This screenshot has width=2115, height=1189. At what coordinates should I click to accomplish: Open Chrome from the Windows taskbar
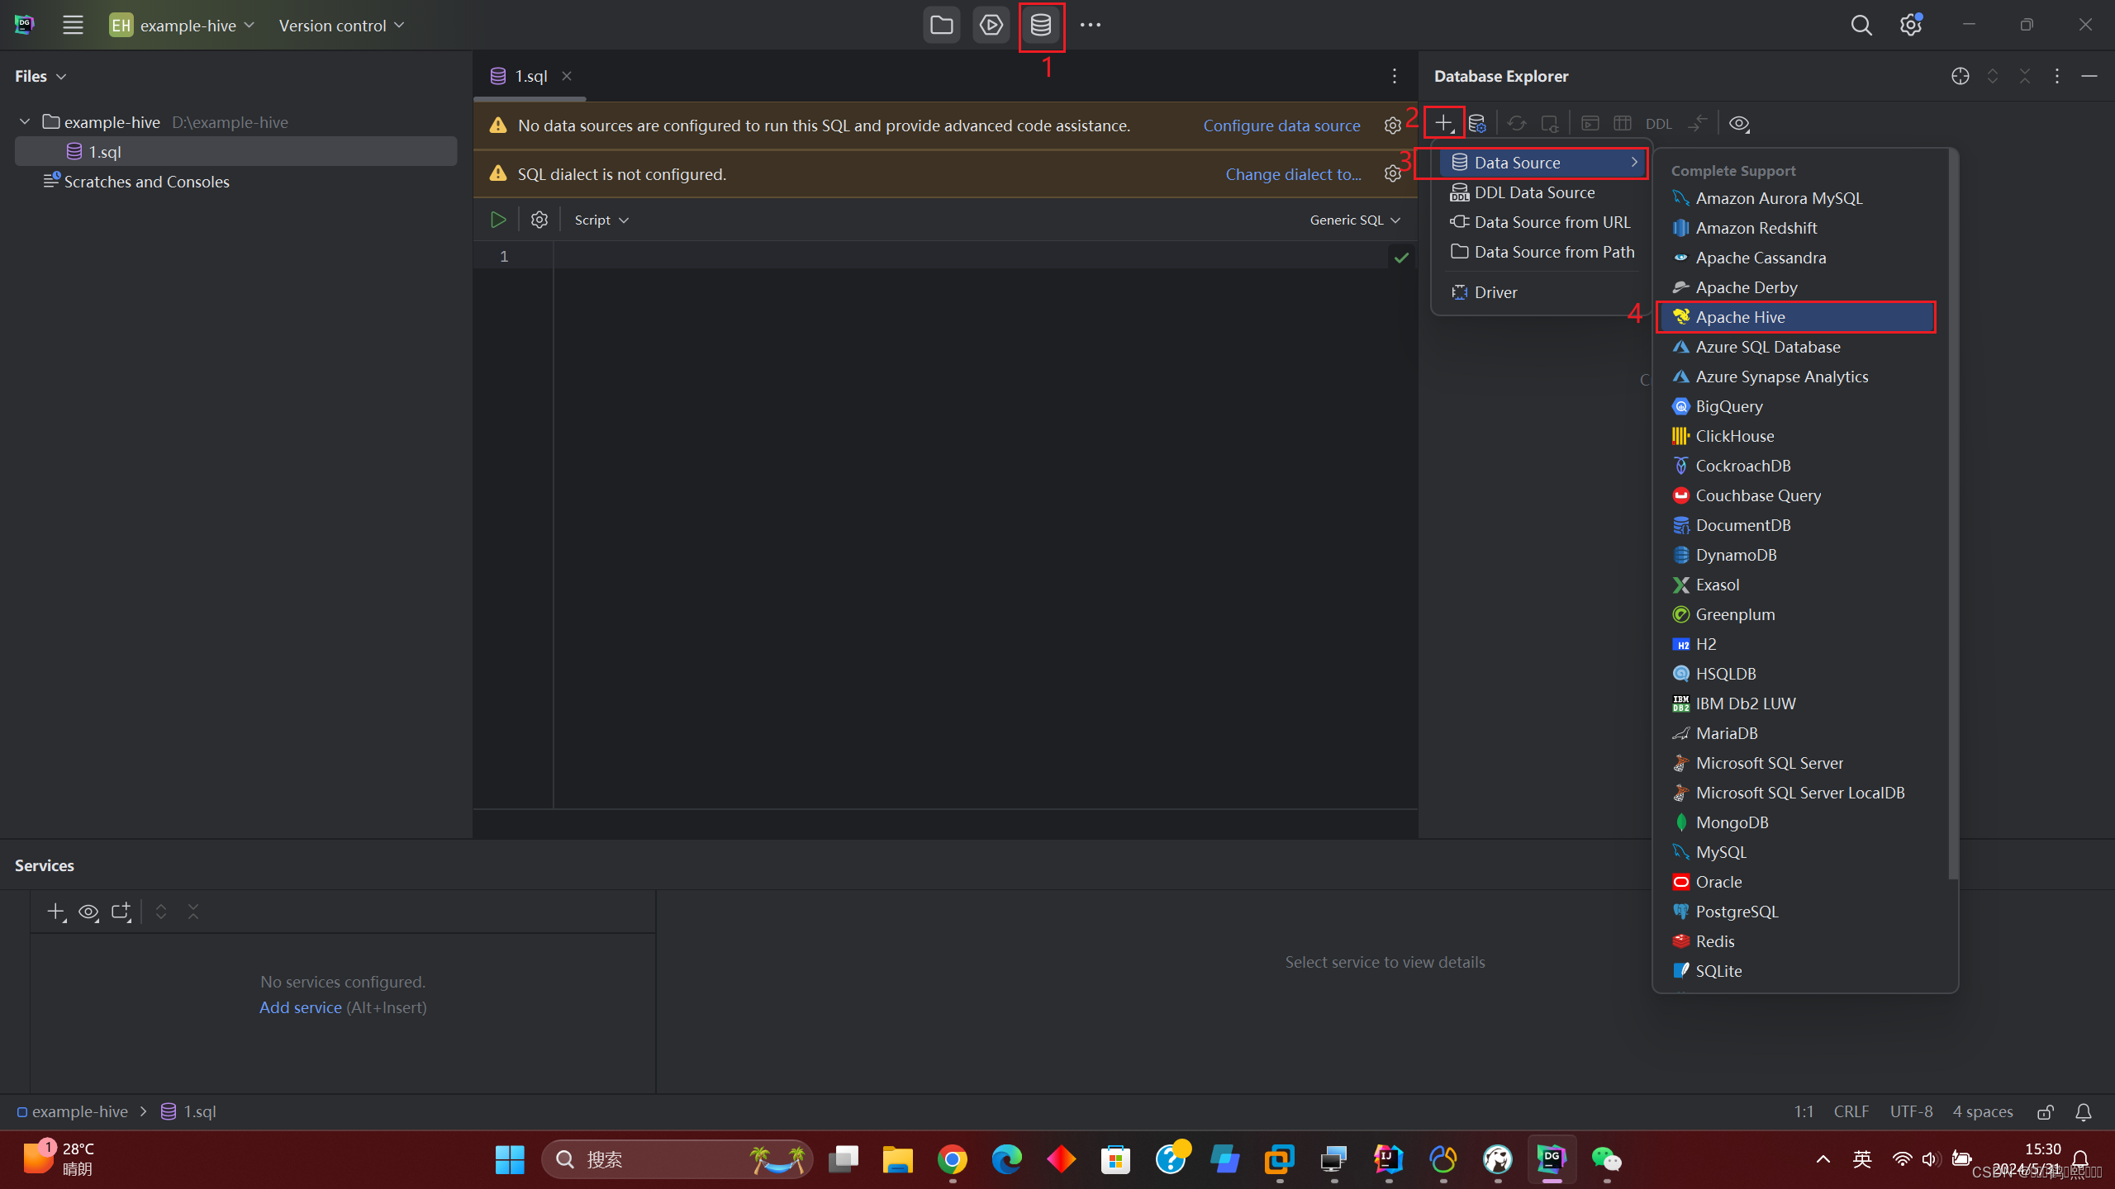pos(952,1160)
